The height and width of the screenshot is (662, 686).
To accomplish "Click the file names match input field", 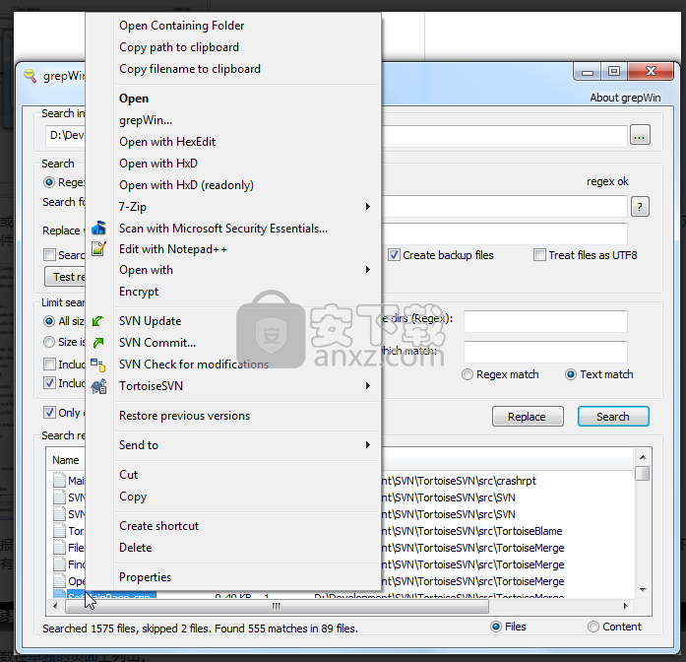I will 545,352.
